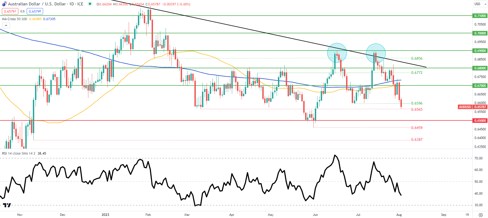Click the red 0.65000 price level label

(480, 121)
